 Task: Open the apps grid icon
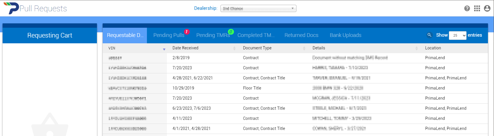(477, 8)
